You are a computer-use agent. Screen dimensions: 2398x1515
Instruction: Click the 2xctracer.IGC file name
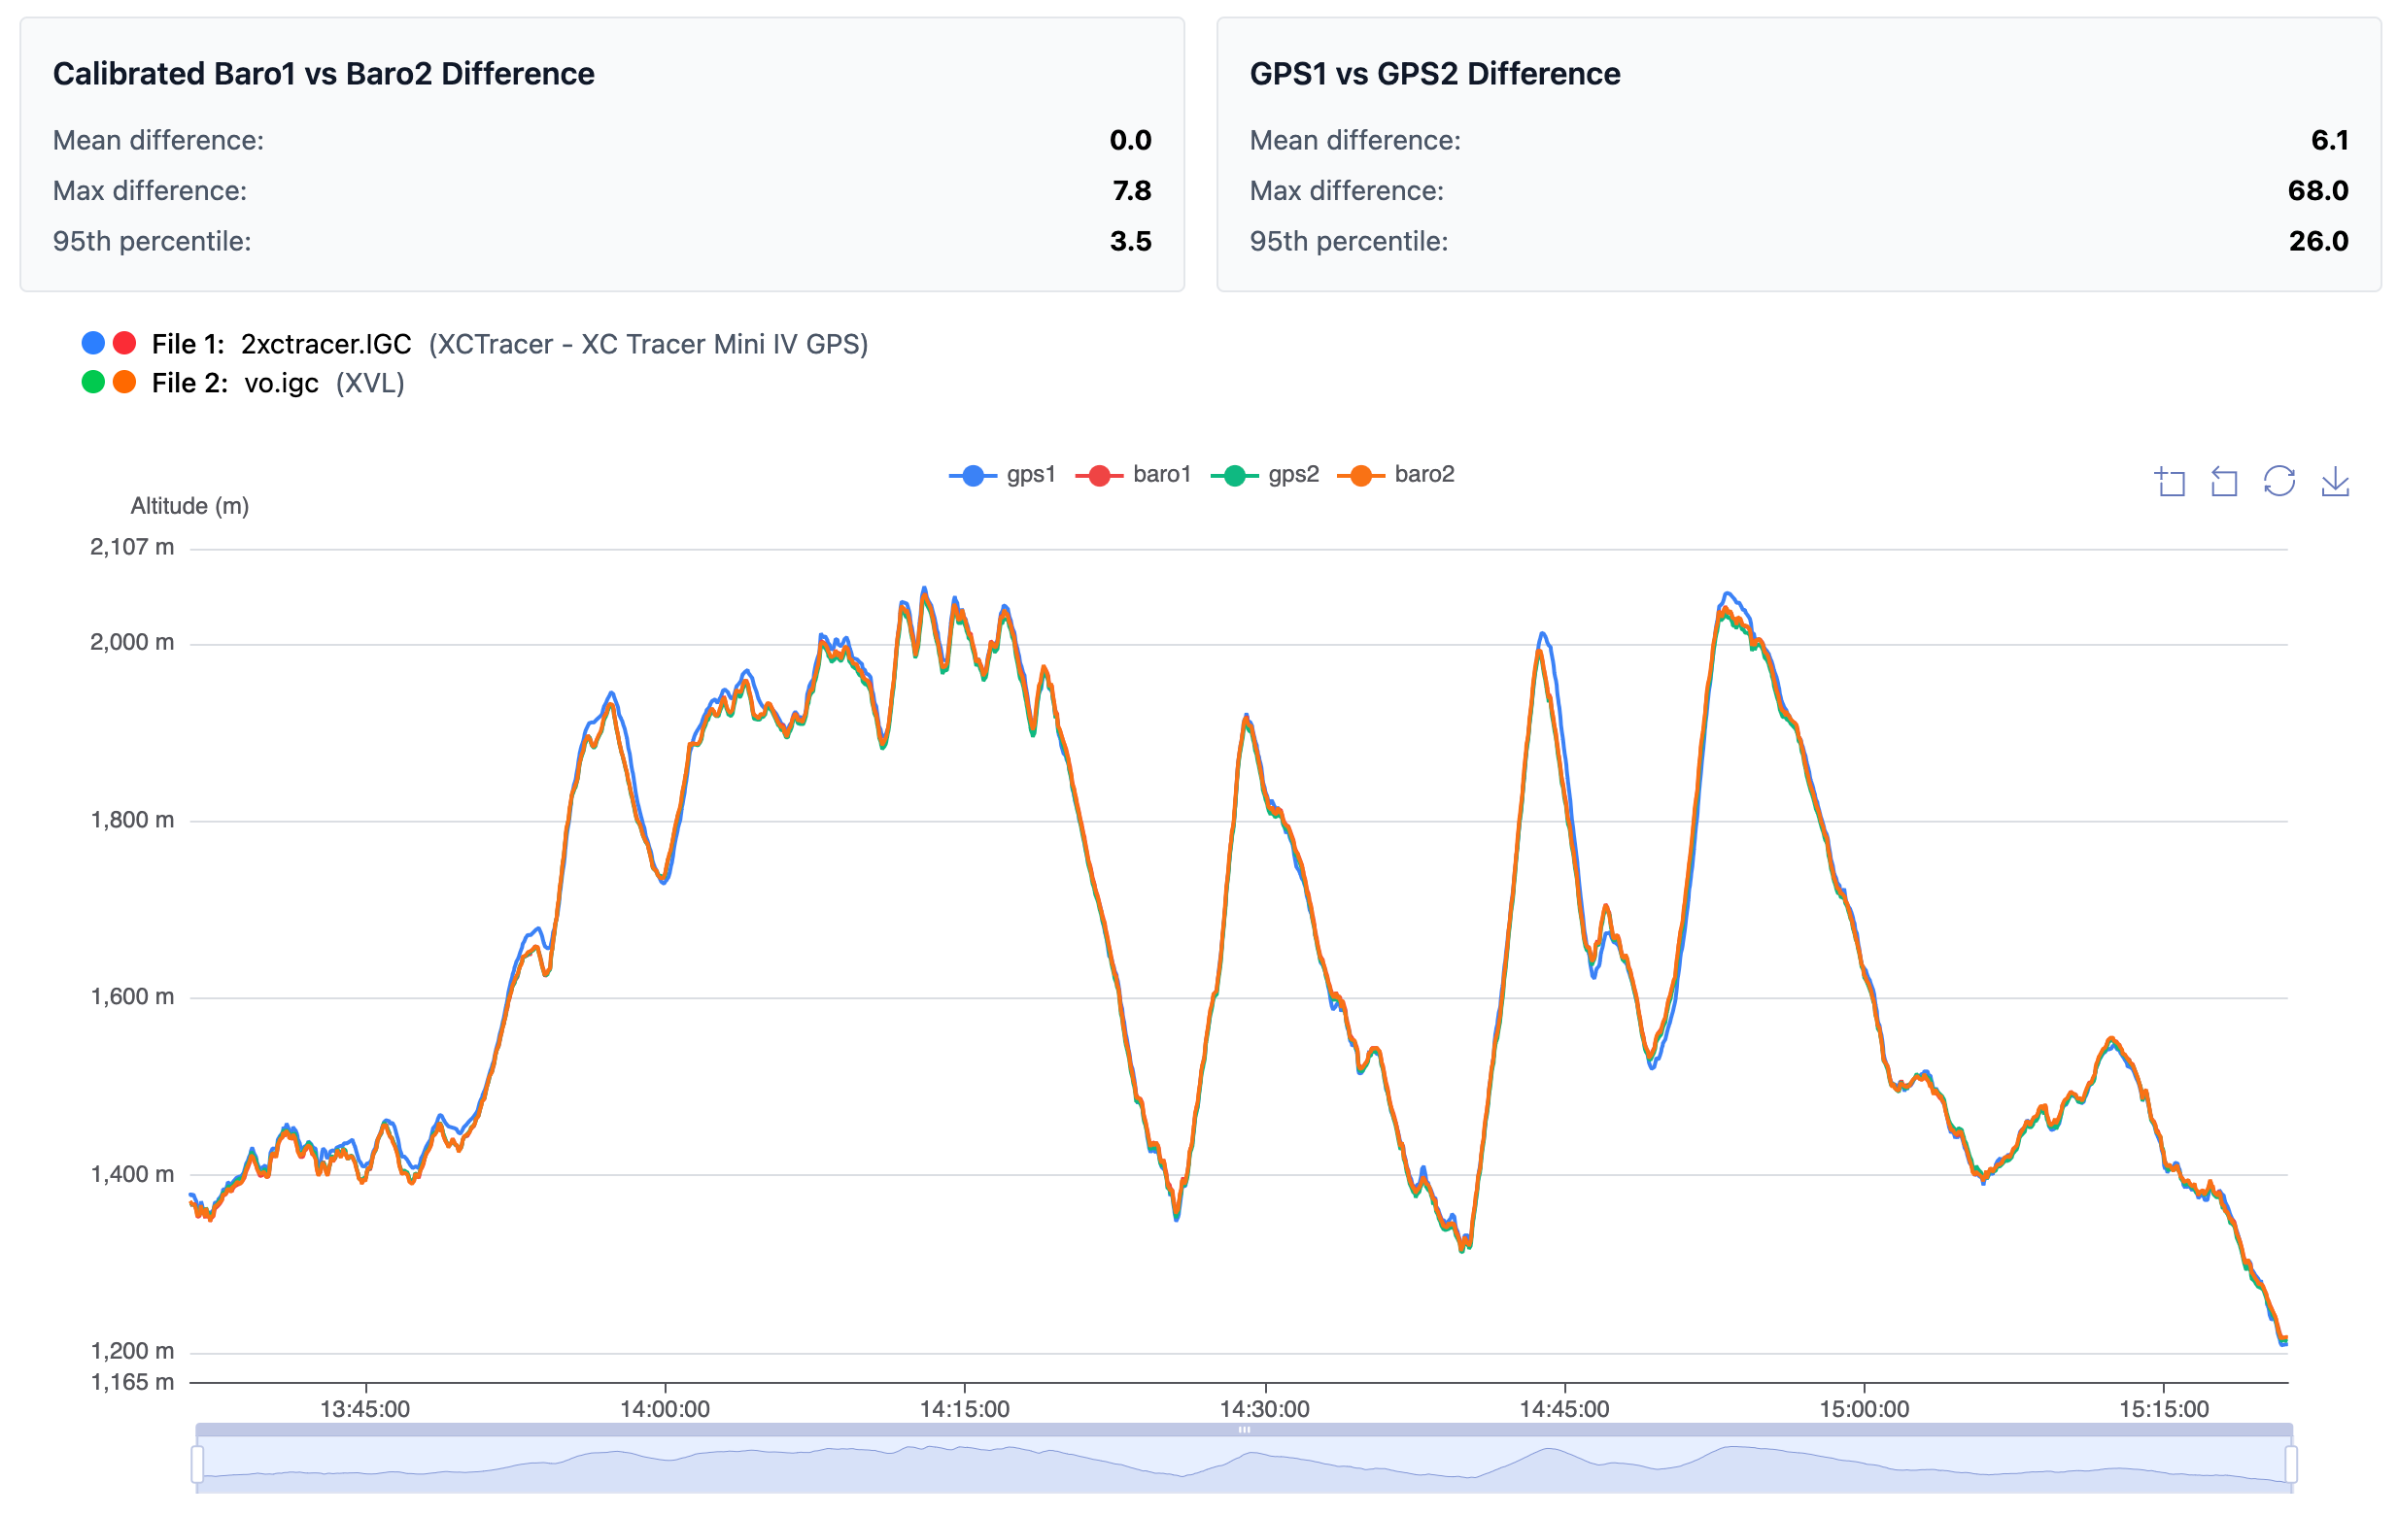[x=325, y=345]
